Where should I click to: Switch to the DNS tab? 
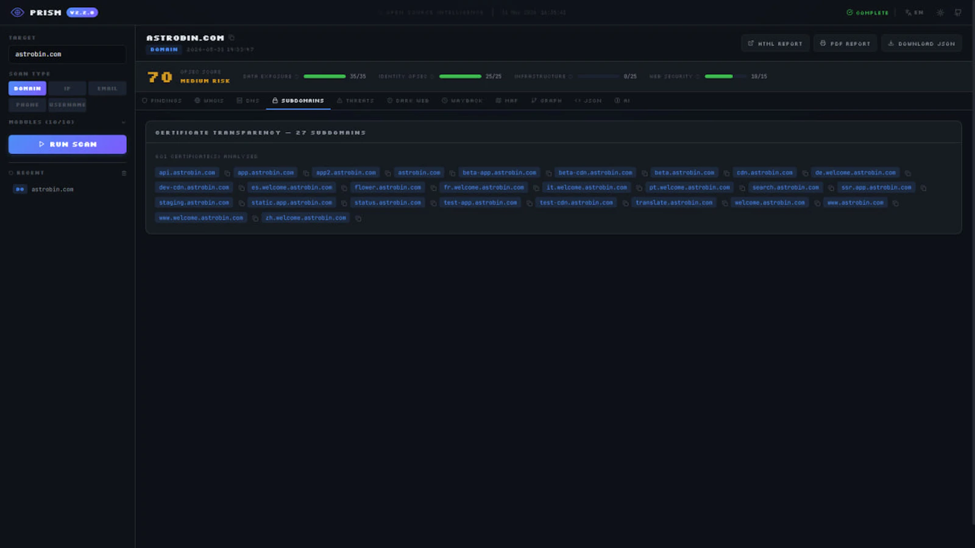pos(248,100)
